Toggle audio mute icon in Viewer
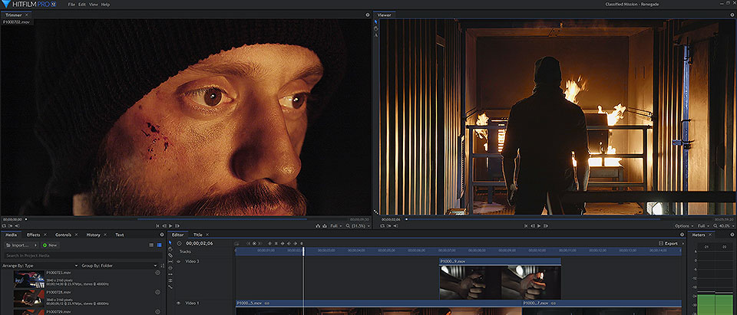The width and height of the screenshot is (737, 315). [x=396, y=226]
